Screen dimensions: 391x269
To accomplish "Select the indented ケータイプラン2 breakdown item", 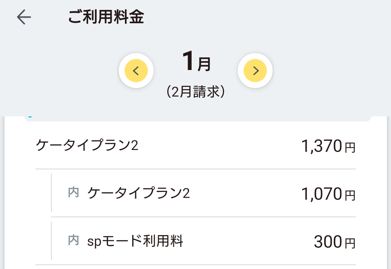I will [139, 193].
